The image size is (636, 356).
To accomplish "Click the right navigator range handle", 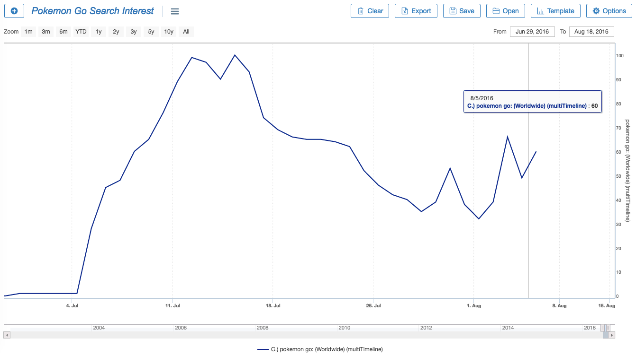I will click(x=608, y=328).
